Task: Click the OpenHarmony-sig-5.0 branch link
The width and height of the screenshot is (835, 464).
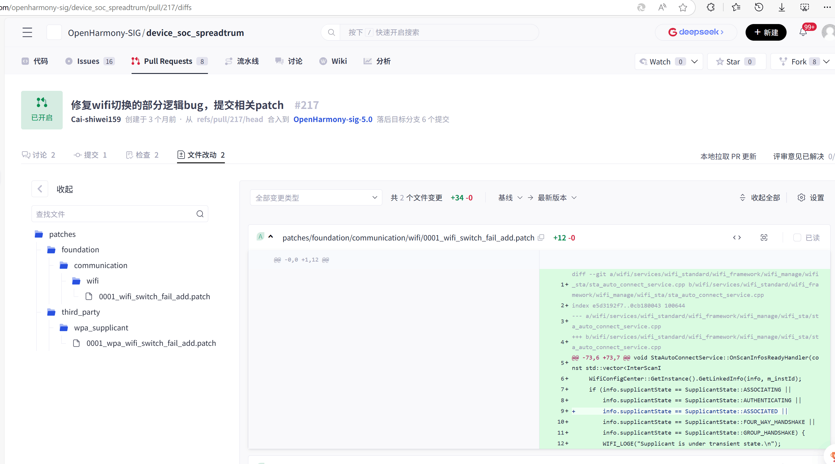Action: coord(333,119)
